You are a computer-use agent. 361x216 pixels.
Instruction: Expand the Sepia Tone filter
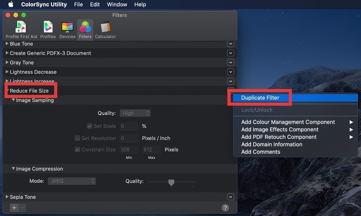[x=7, y=197]
